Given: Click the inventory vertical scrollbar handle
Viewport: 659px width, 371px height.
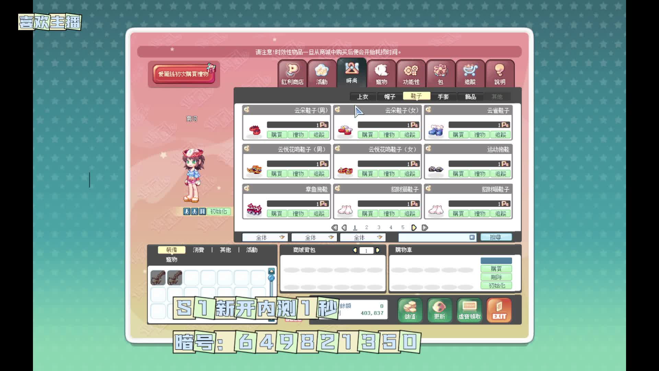Looking at the screenshot, I should coord(271,278).
